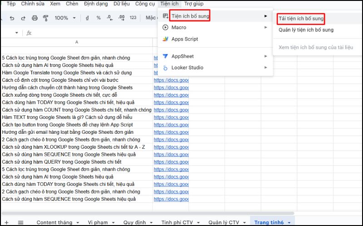
Task: Select the paint format tool
Action: [45, 18]
